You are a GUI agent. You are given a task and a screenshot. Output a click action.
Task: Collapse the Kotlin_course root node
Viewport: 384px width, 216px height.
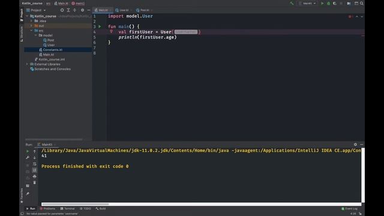pyautogui.click(x=27, y=16)
